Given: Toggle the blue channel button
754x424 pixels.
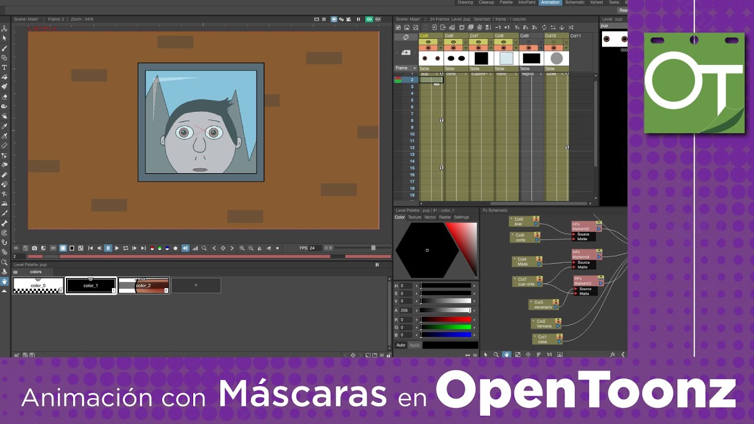Looking at the screenshot, I should [x=167, y=248].
